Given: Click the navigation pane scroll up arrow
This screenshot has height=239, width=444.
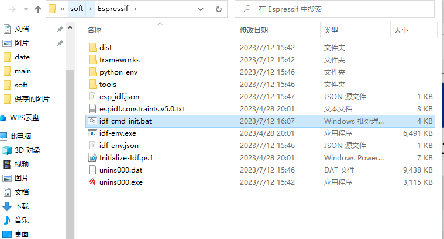Looking at the screenshot, I should point(70,28).
